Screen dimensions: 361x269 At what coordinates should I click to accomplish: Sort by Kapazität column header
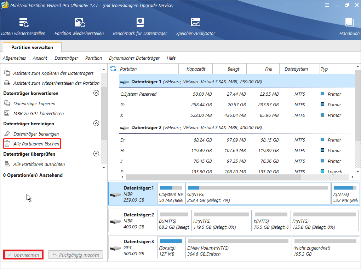196,69
